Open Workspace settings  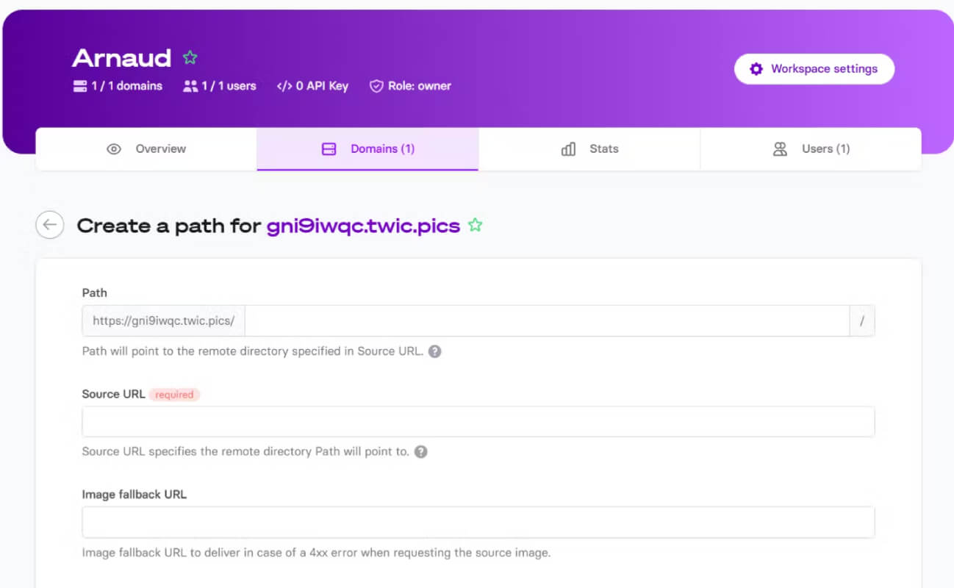tap(814, 69)
